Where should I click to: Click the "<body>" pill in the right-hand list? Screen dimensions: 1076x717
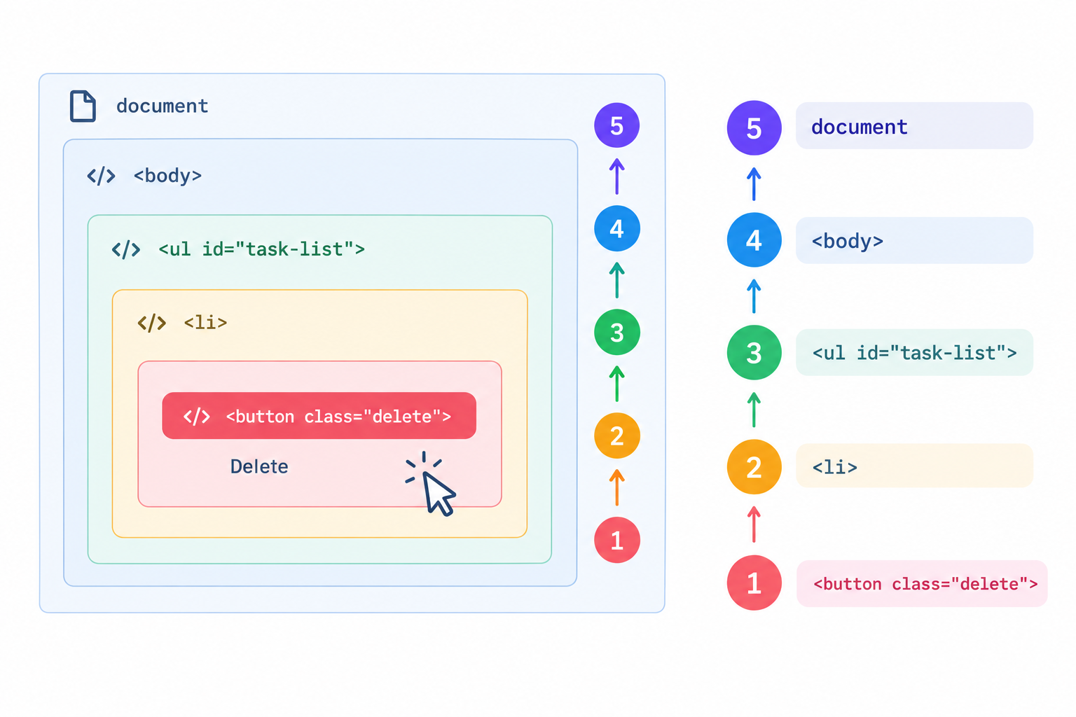[914, 240]
